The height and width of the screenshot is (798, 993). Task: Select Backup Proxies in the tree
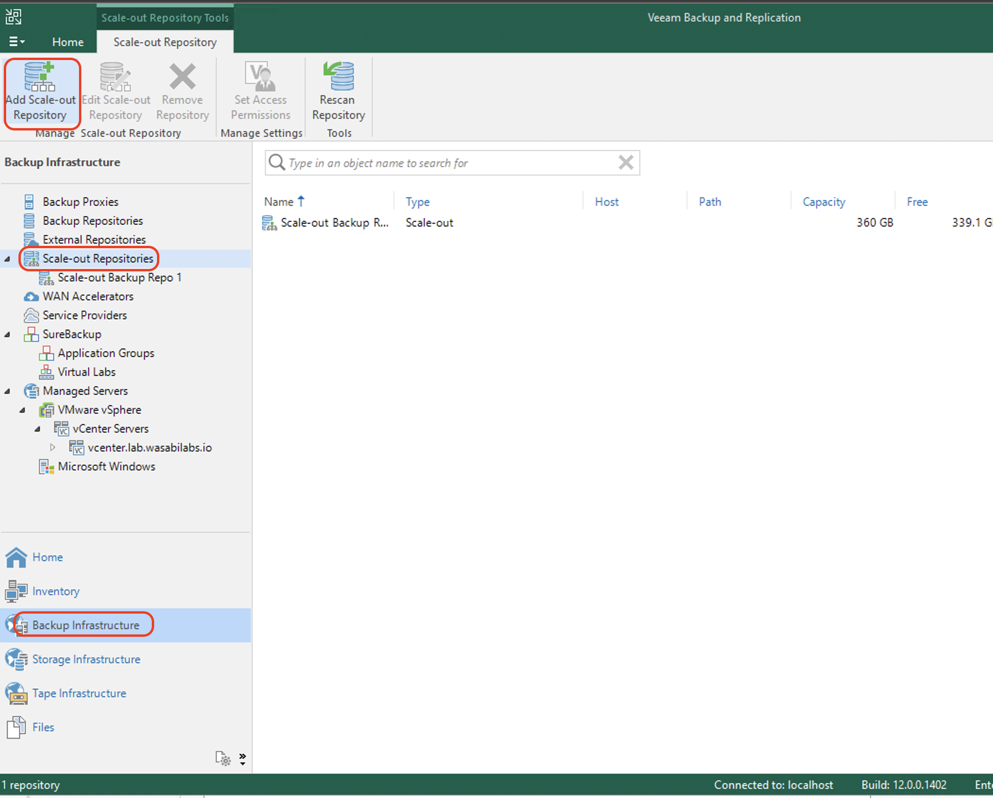[80, 202]
